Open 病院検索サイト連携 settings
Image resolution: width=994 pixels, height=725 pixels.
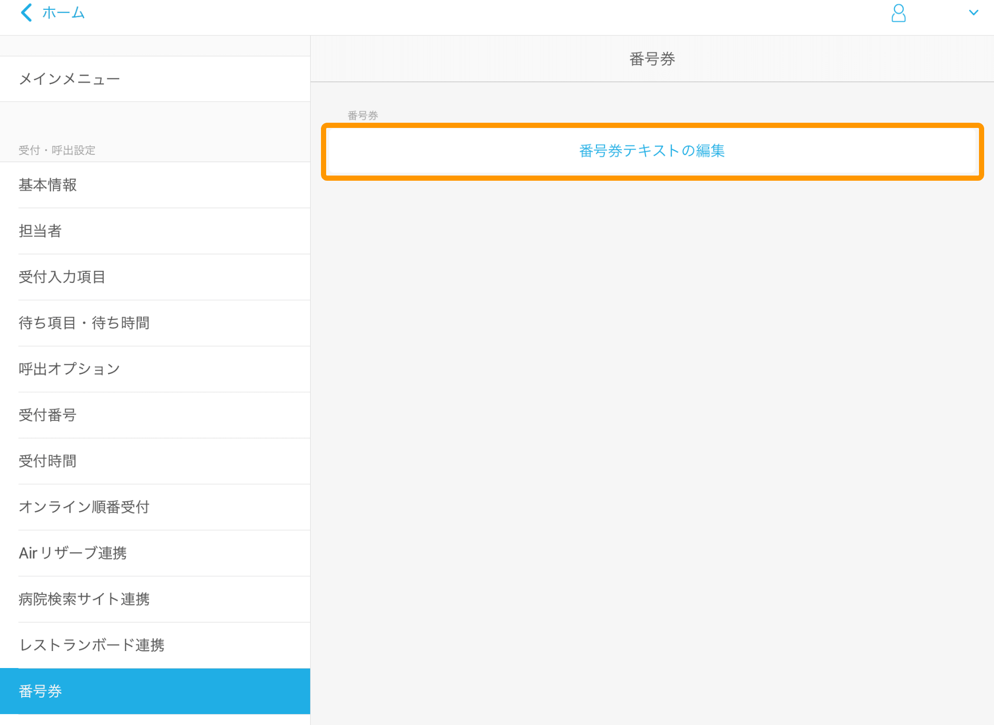(84, 599)
